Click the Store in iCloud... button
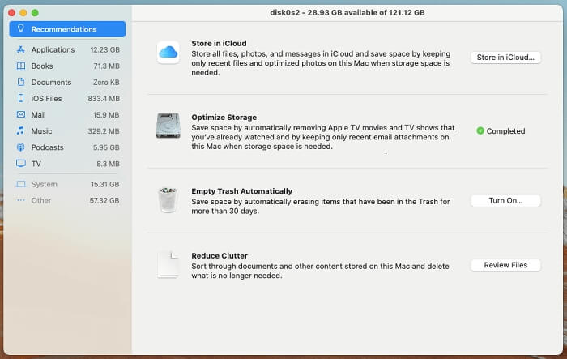Image resolution: width=567 pixels, height=359 pixels. click(x=505, y=58)
